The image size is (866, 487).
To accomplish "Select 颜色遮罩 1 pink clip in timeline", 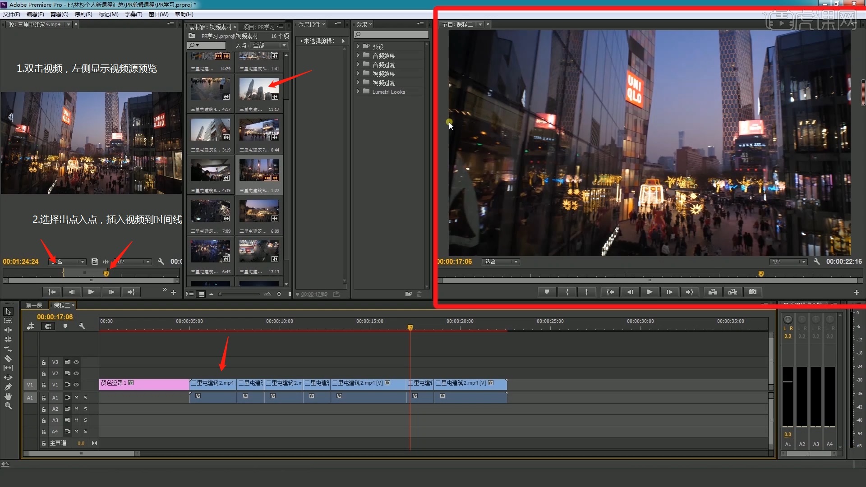I will point(144,384).
